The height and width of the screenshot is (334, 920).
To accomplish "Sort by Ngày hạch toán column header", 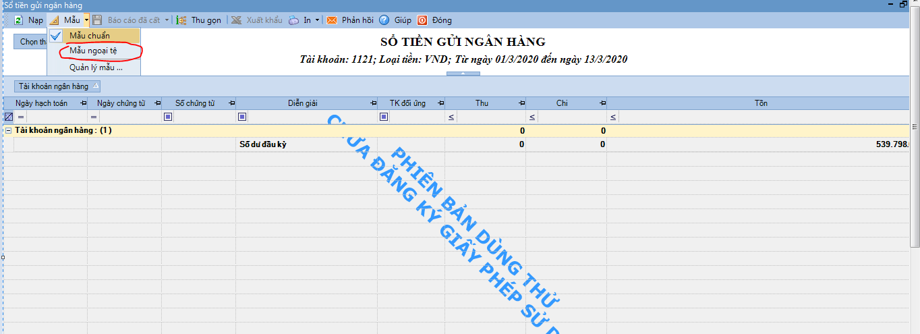I will click(47, 103).
